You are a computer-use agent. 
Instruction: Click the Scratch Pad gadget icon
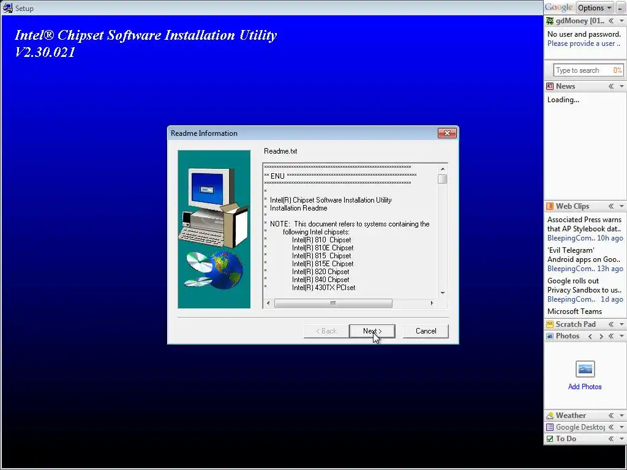(550, 324)
